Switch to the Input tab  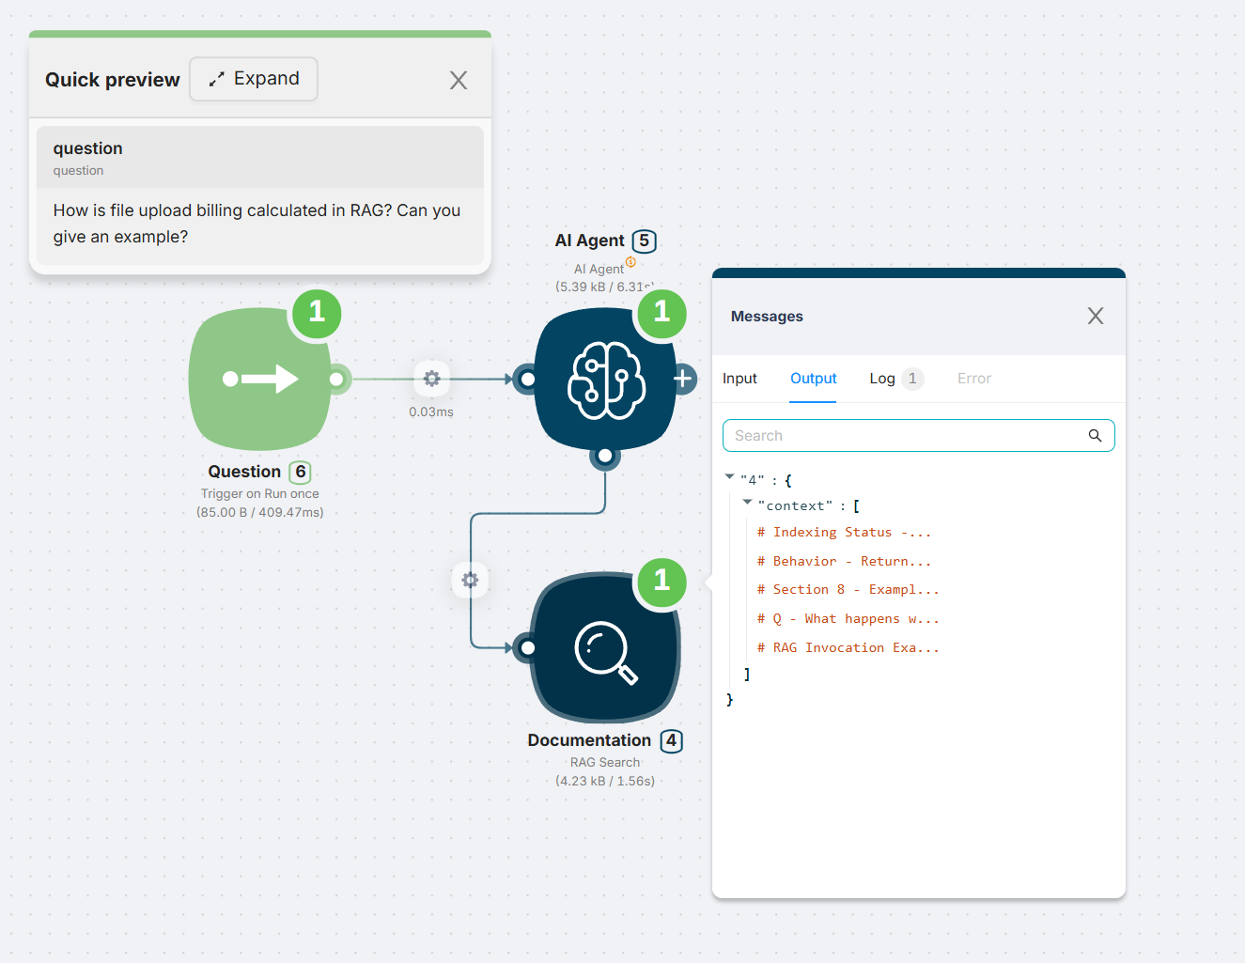pyautogui.click(x=739, y=379)
